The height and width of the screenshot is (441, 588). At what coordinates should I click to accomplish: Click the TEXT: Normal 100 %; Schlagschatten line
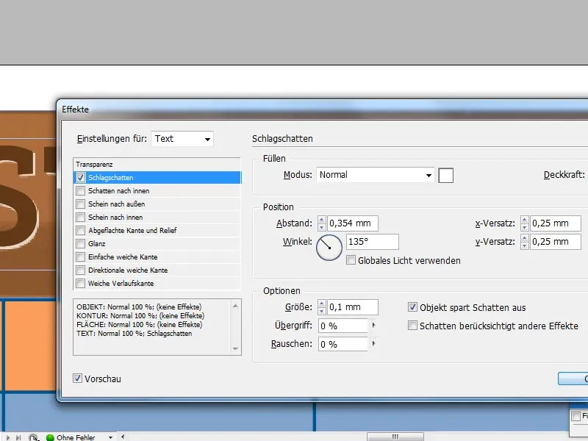(x=135, y=334)
